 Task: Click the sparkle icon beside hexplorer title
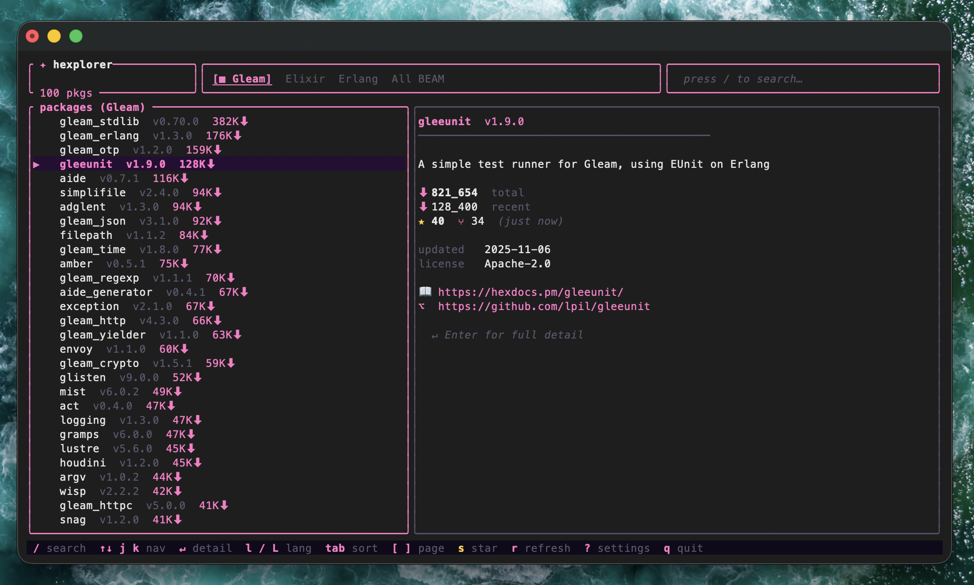(x=43, y=65)
